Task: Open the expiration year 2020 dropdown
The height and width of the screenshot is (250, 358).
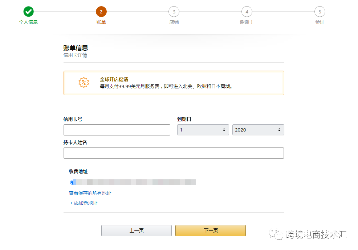Action: [x=258, y=130]
